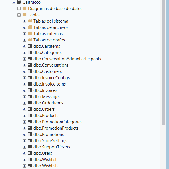The height and width of the screenshot is (169, 169).
Task: Click dbo.Conversations table icon
Action: (30, 65)
